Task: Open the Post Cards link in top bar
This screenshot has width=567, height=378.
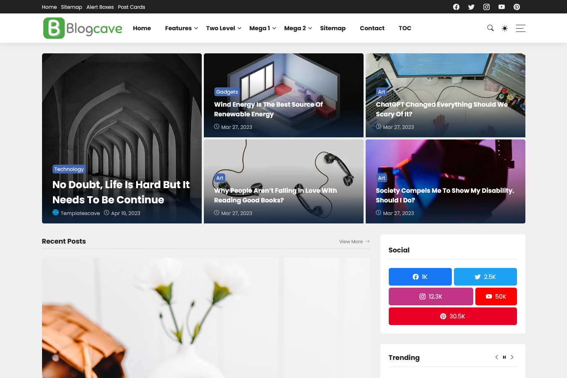Action: coord(131,7)
